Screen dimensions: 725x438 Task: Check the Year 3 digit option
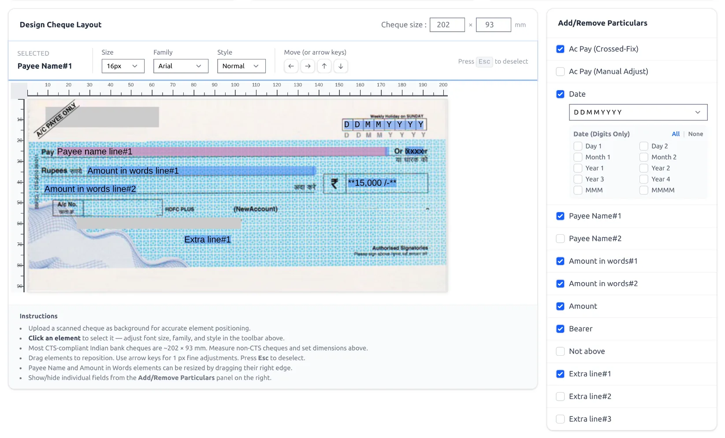point(578,179)
